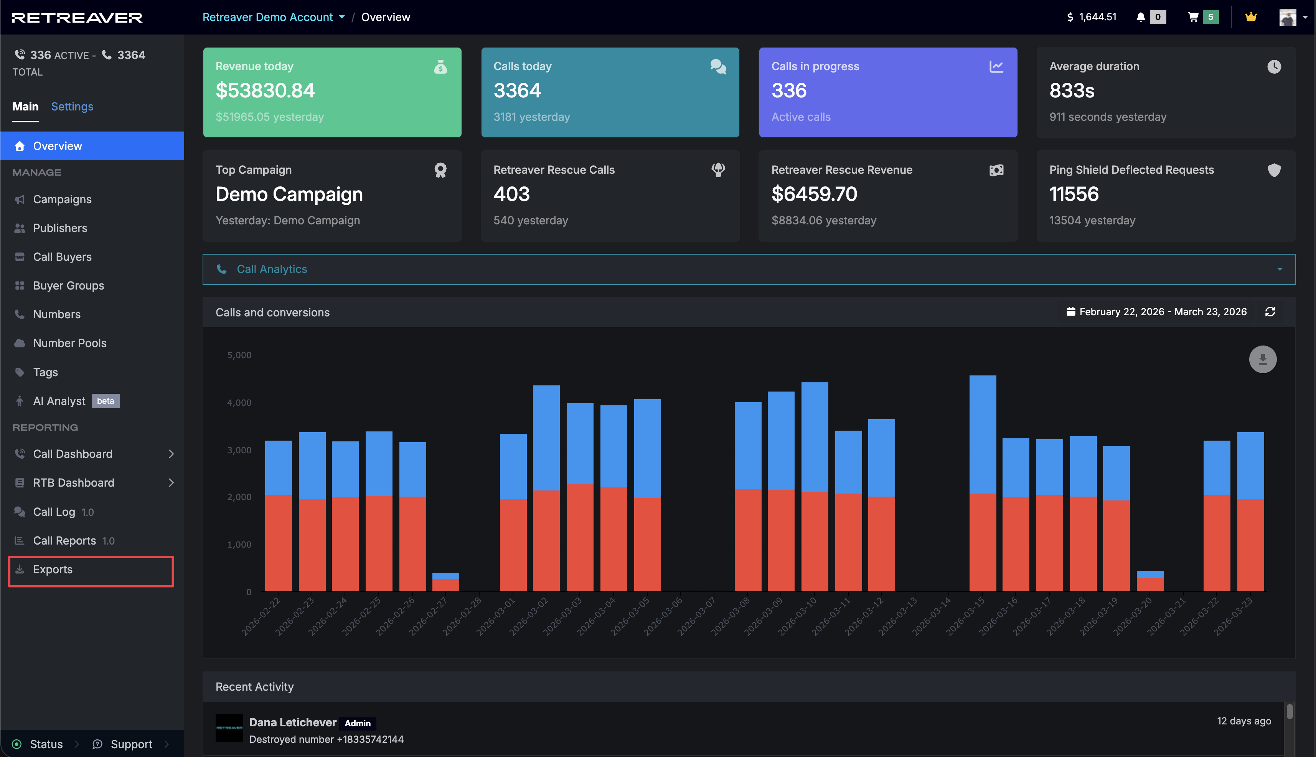
Task: Open the shopping cart icon
Action: [x=1193, y=17]
